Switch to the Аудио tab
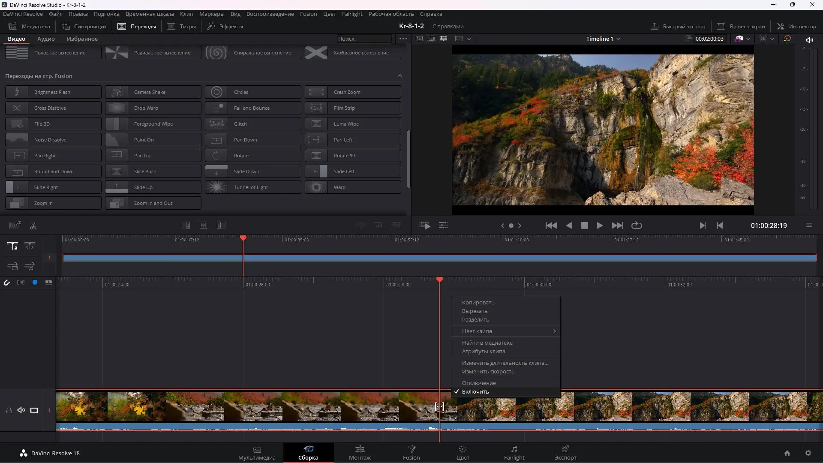Viewport: 823px width, 463px height. coord(46,39)
